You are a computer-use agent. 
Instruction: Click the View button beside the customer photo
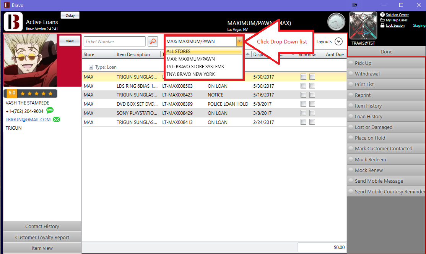[x=70, y=41]
